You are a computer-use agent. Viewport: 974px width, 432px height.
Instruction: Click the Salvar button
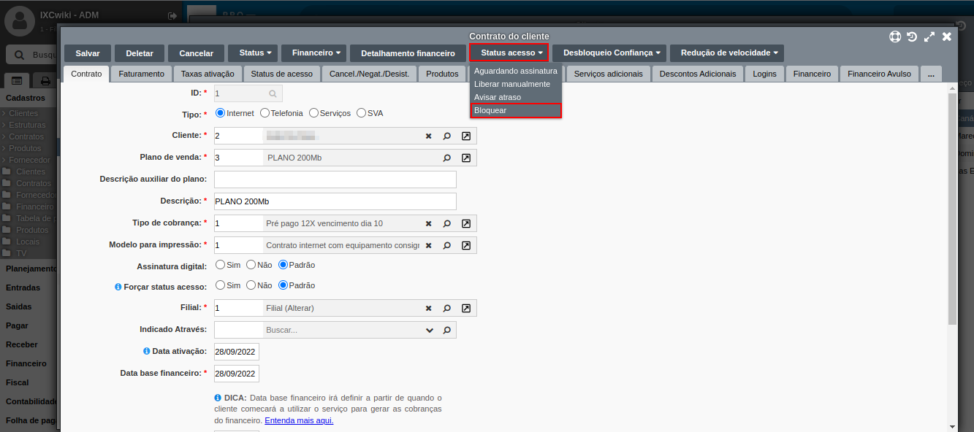coord(87,53)
